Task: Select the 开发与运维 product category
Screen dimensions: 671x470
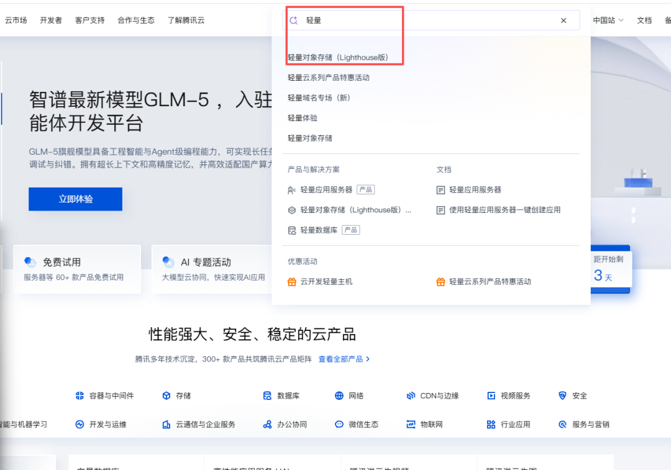Action: (101, 424)
